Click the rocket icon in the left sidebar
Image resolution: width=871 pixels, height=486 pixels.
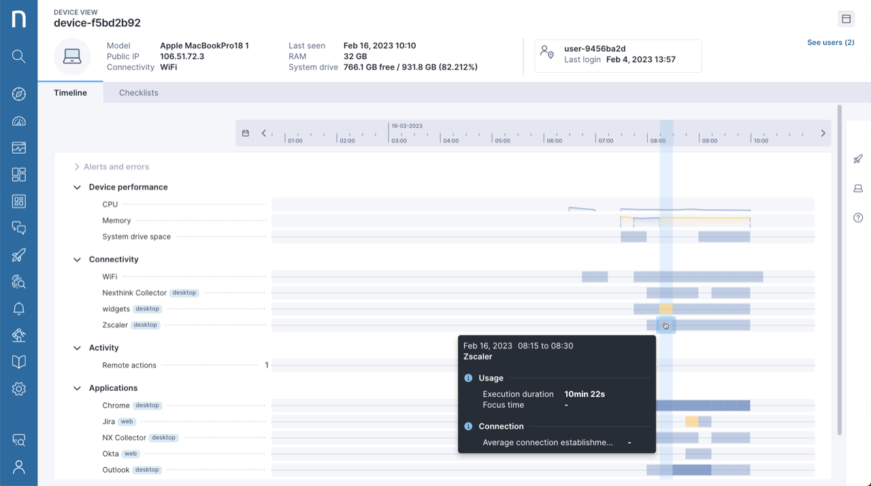(18, 255)
